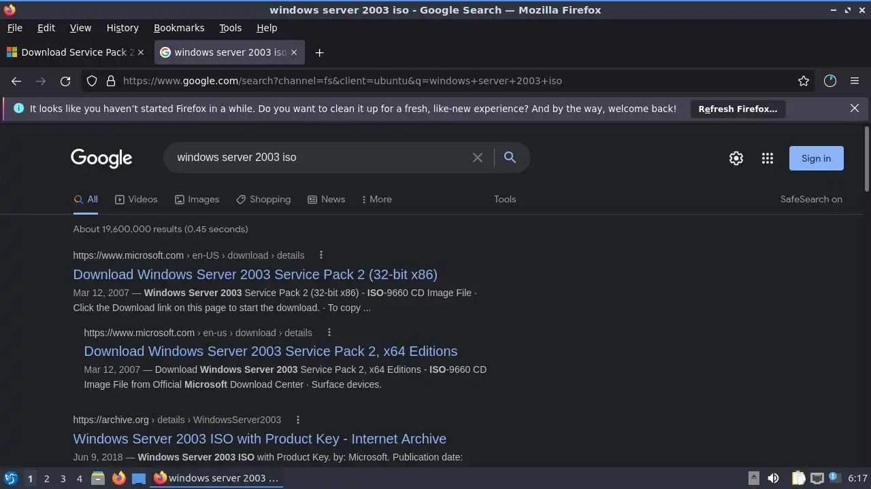871x489 pixels.
Task: Open network status tray icon
Action: pos(817,478)
